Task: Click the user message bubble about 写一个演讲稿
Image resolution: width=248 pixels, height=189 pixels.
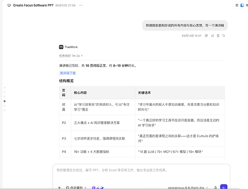Action: (x=185, y=25)
